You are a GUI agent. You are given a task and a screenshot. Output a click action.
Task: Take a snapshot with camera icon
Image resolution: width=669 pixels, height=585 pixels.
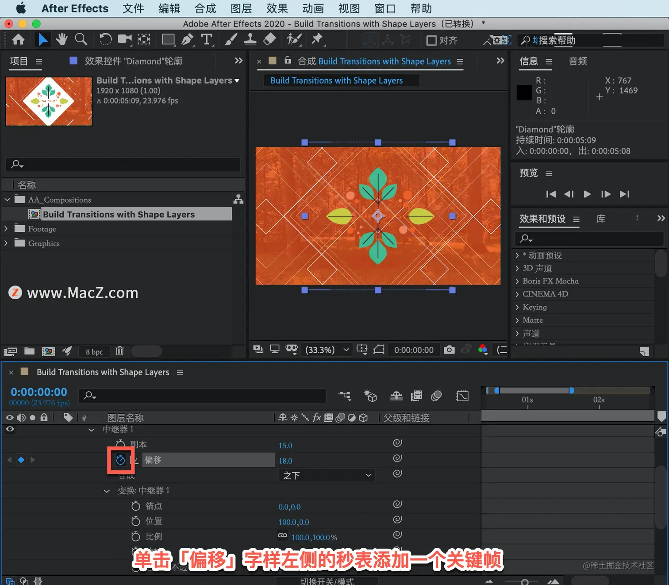pyautogui.click(x=449, y=350)
